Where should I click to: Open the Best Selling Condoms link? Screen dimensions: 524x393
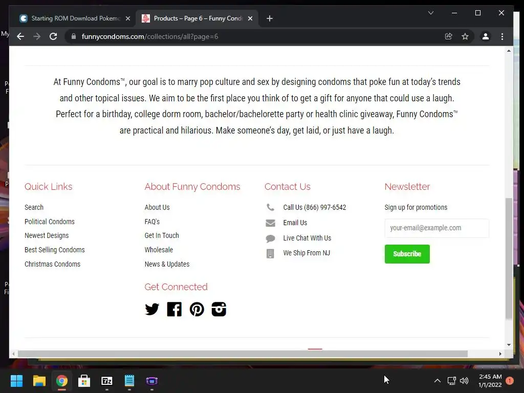(54, 250)
